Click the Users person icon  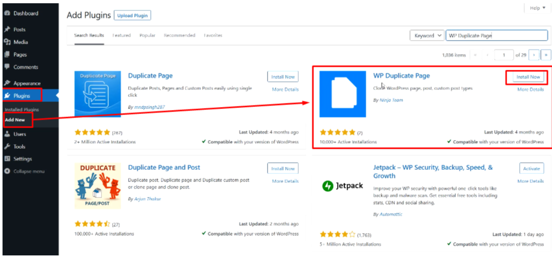pos(6,134)
